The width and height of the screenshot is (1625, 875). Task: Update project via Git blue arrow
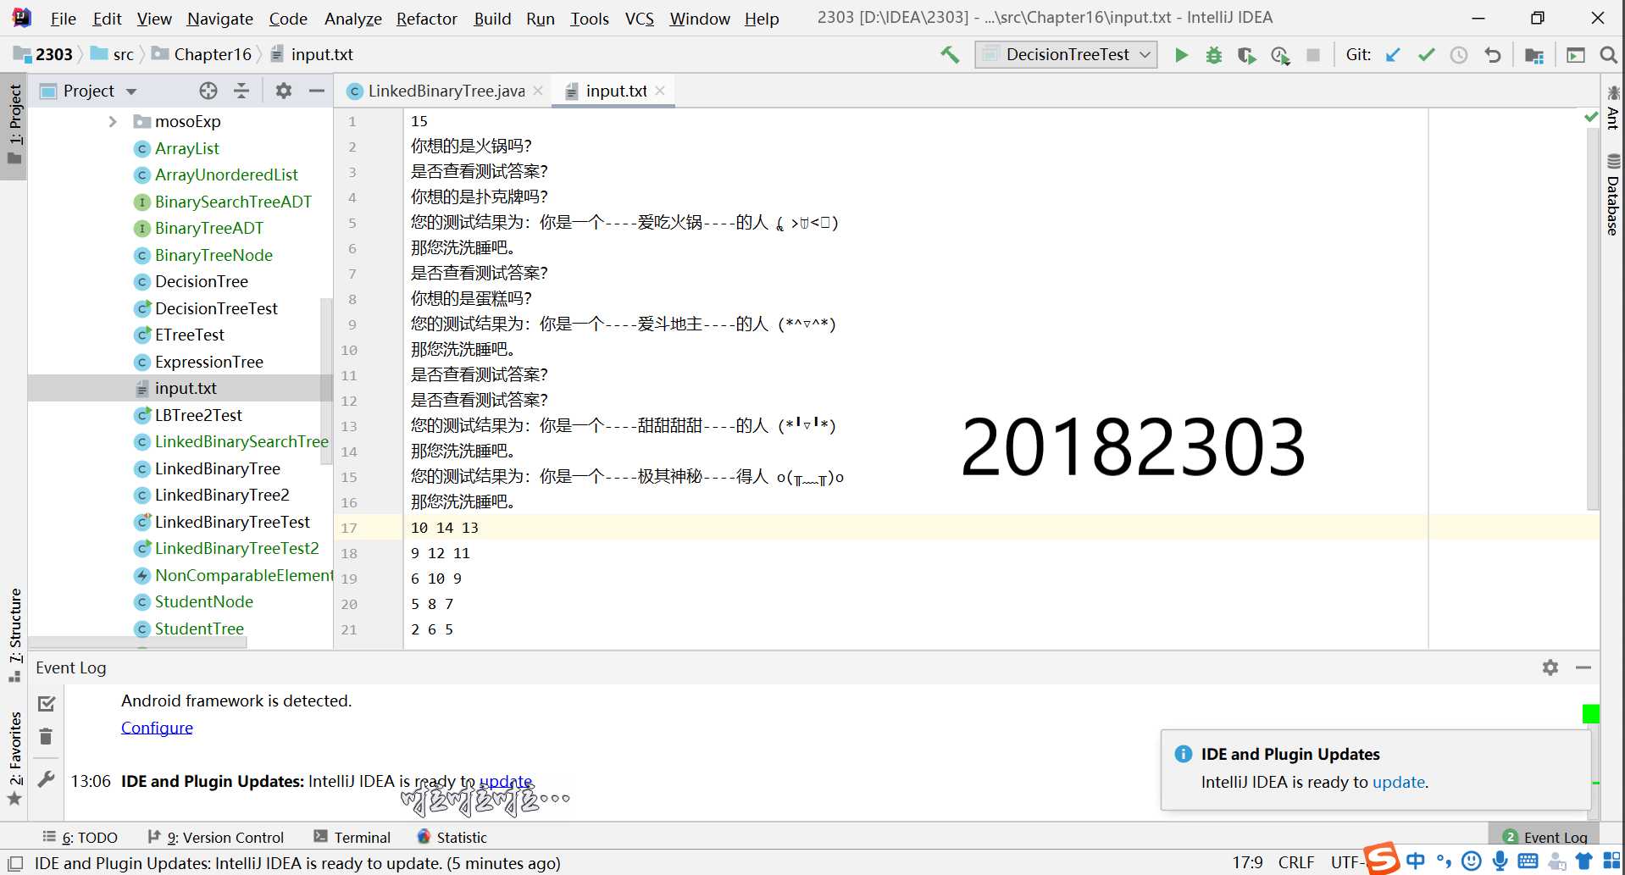pyautogui.click(x=1393, y=55)
